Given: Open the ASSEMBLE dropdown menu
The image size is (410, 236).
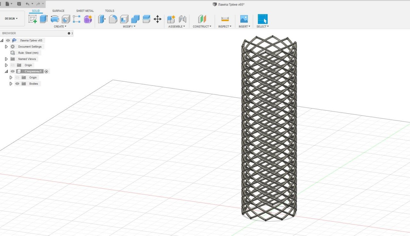Looking at the screenshot, I should coord(177,27).
